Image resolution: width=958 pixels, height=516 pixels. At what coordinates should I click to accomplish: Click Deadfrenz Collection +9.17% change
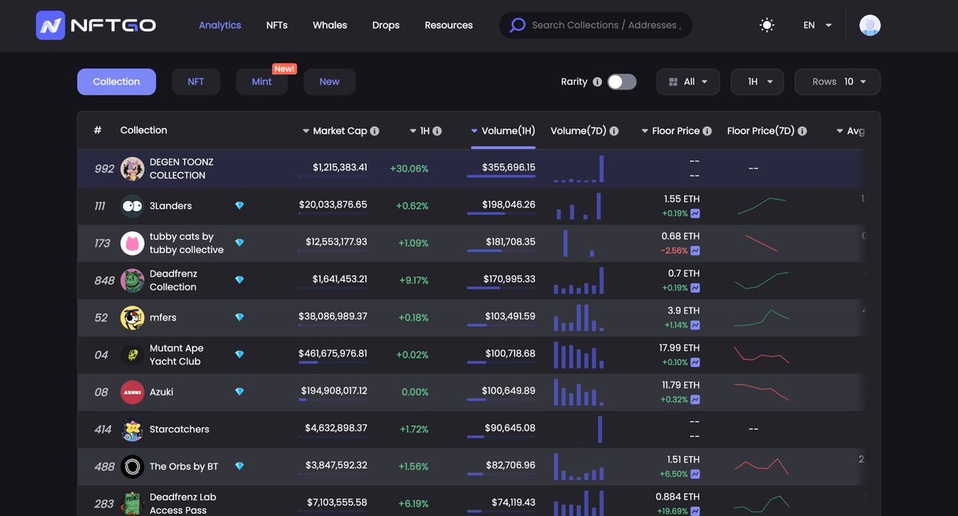[414, 280]
